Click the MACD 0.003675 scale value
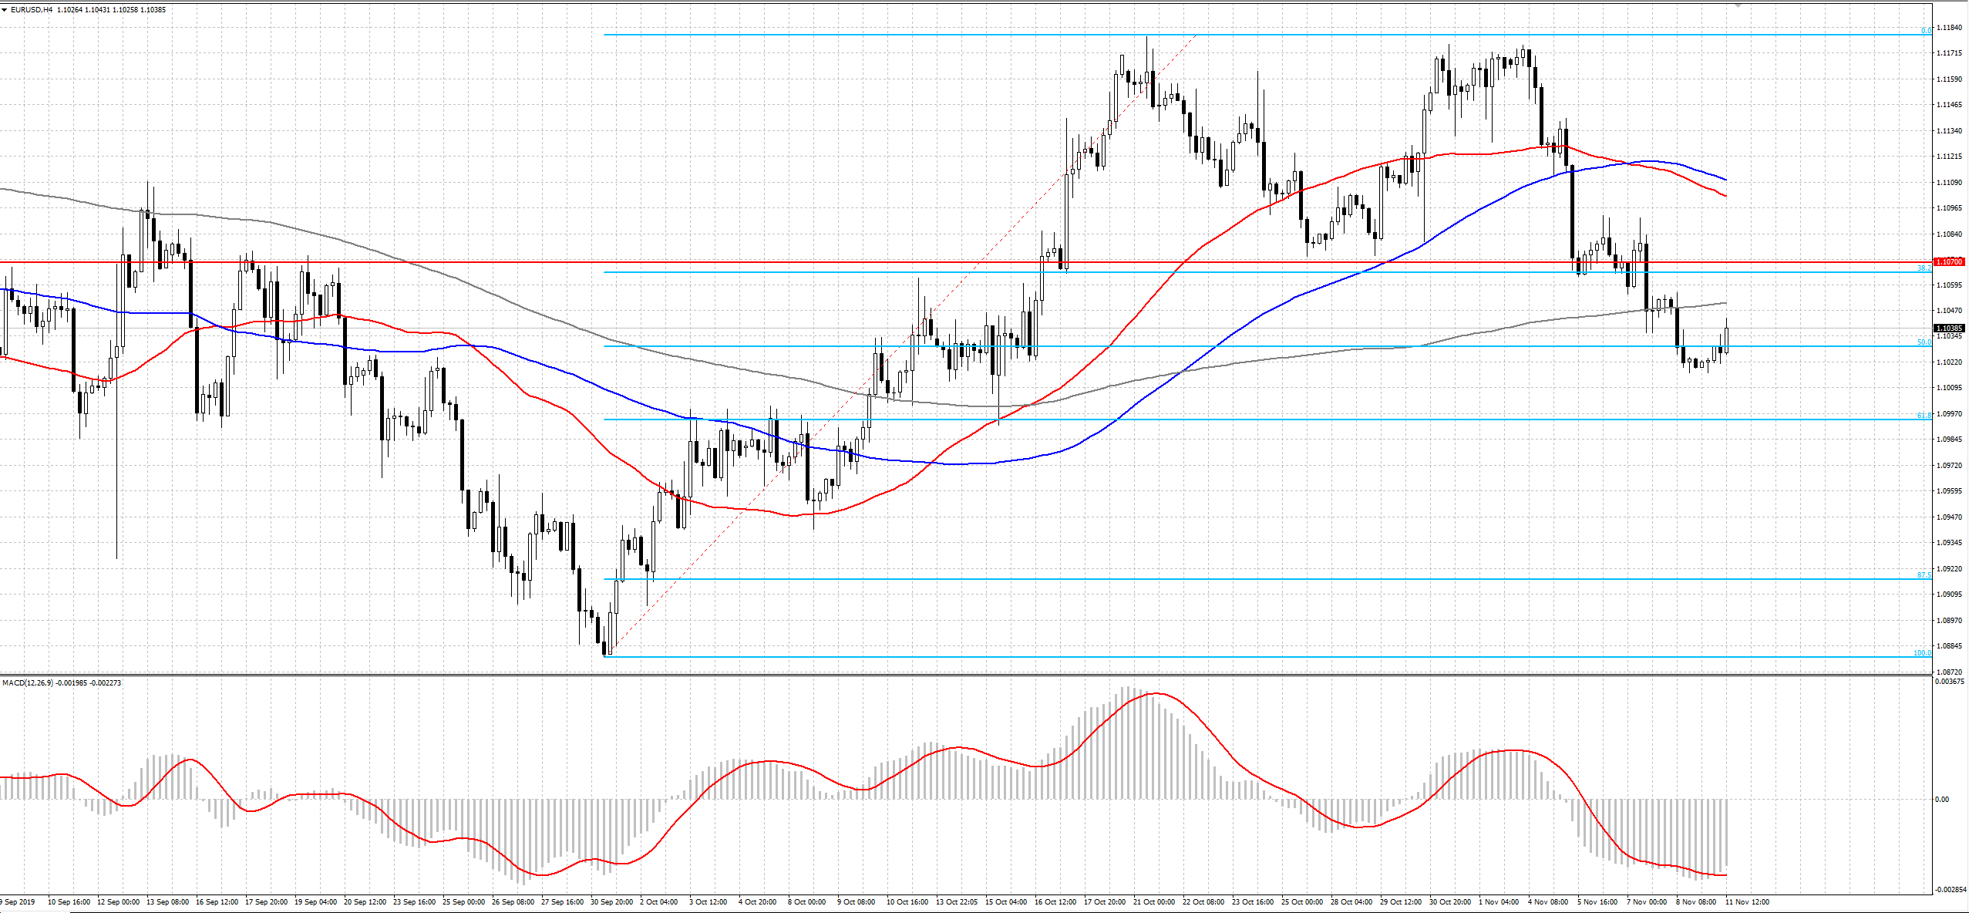 1950,682
